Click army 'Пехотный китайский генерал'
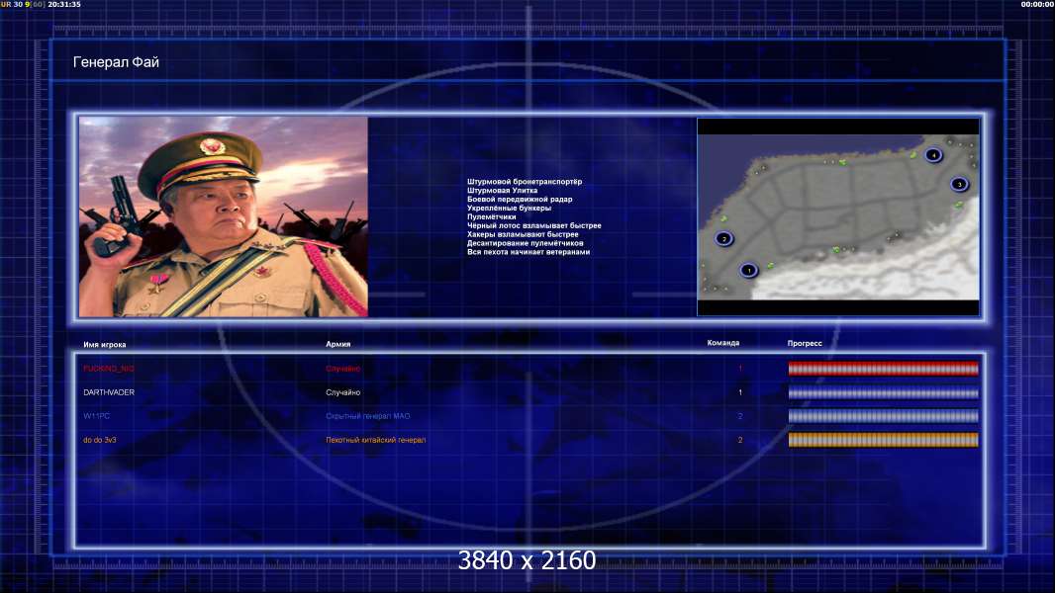Image resolution: width=1055 pixels, height=593 pixels. pos(375,440)
